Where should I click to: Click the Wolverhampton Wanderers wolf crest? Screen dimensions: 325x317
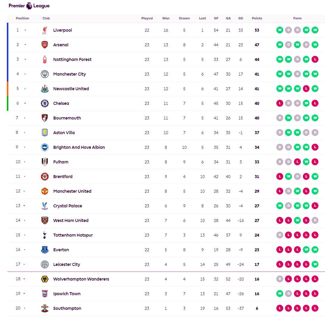point(45,279)
